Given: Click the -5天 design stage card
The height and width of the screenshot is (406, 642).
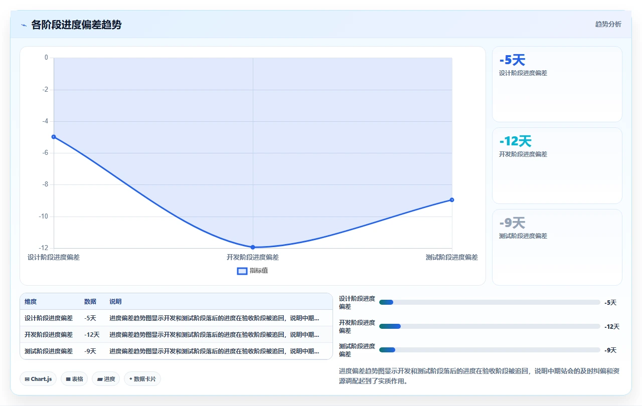Looking at the screenshot, I should coord(557,84).
